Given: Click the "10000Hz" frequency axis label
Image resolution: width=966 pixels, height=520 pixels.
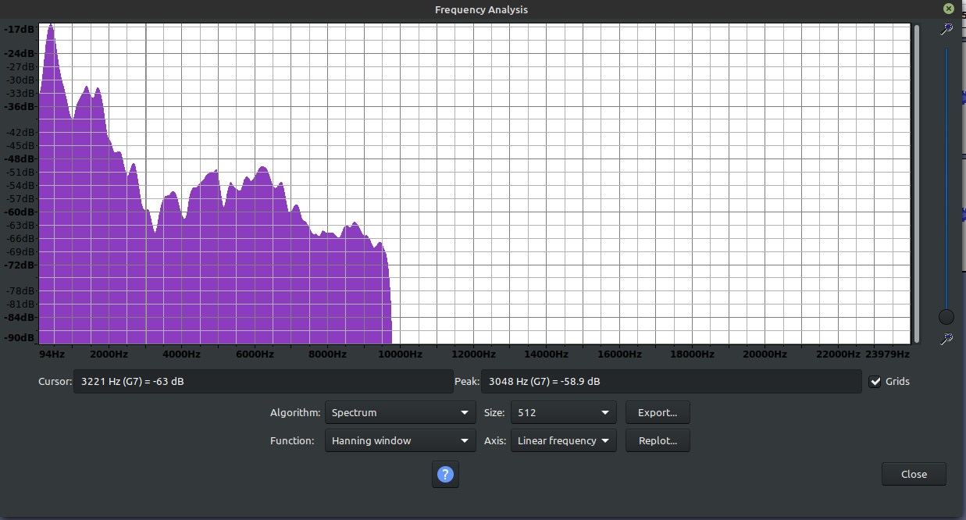Looking at the screenshot, I should pyautogui.click(x=400, y=354).
